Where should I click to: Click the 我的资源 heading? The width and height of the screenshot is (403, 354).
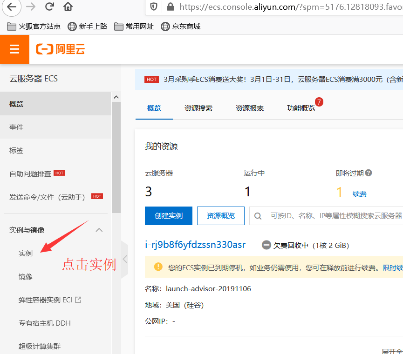click(161, 147)
